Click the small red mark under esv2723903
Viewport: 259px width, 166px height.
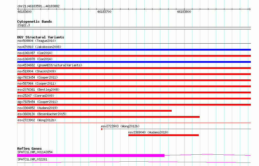click(102, 129)
